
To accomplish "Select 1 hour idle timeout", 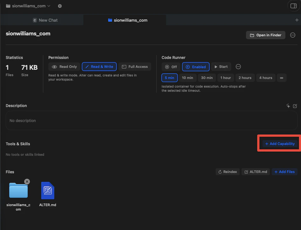I will [226, 78].
